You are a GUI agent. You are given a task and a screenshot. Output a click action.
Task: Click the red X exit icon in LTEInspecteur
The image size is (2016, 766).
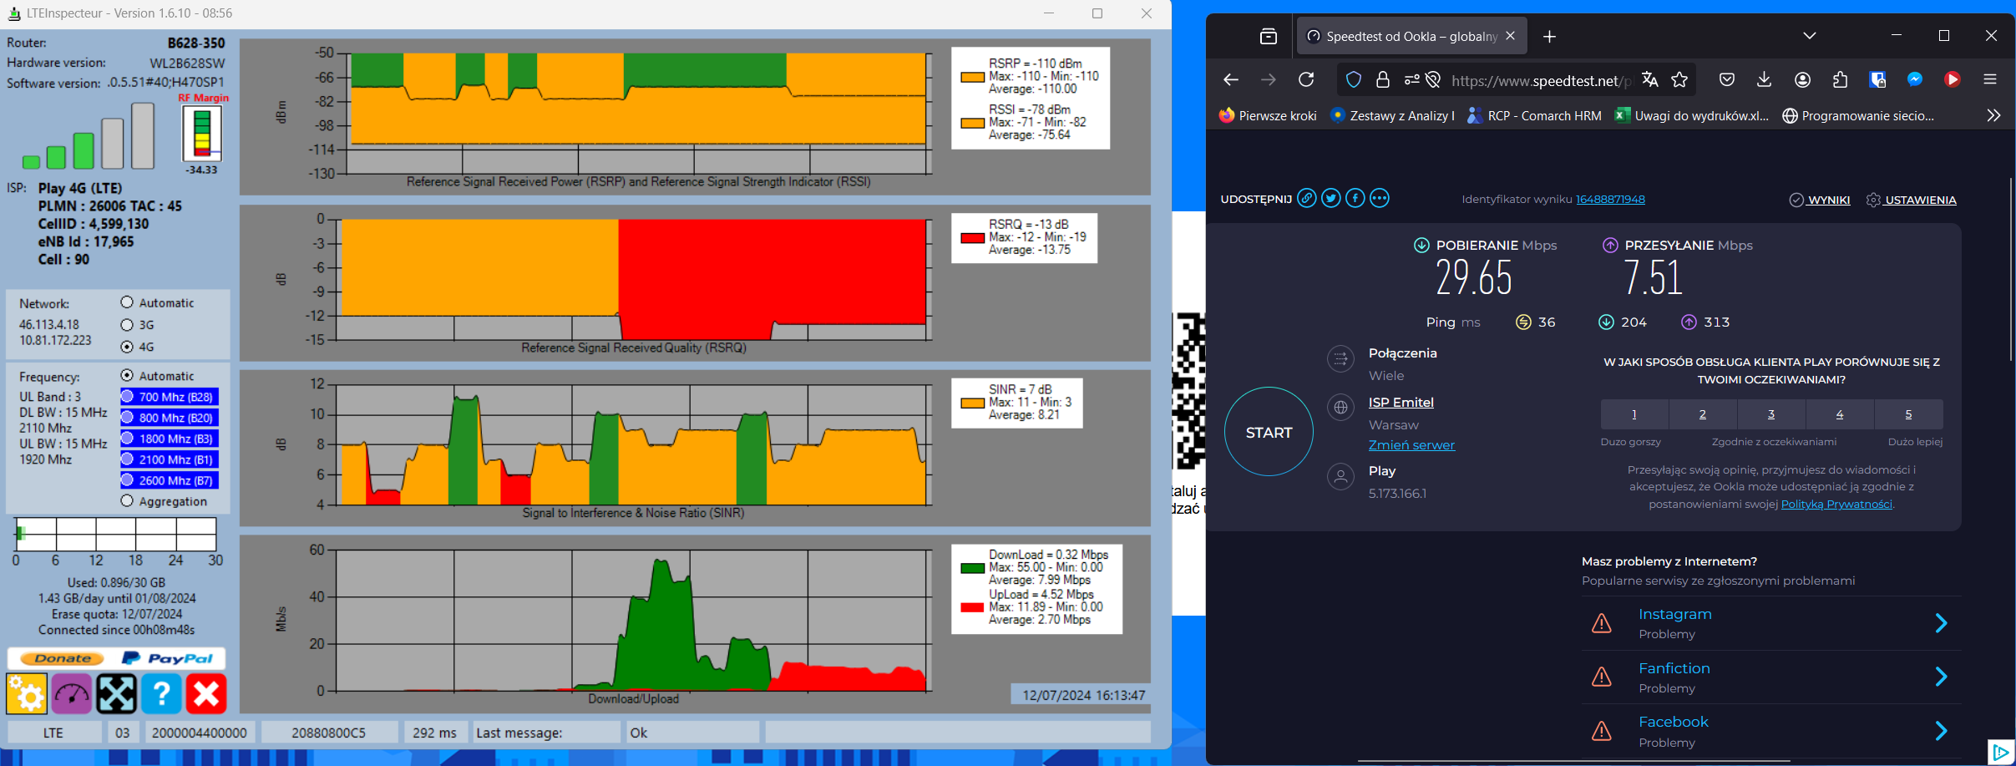[x=205, y=694]
